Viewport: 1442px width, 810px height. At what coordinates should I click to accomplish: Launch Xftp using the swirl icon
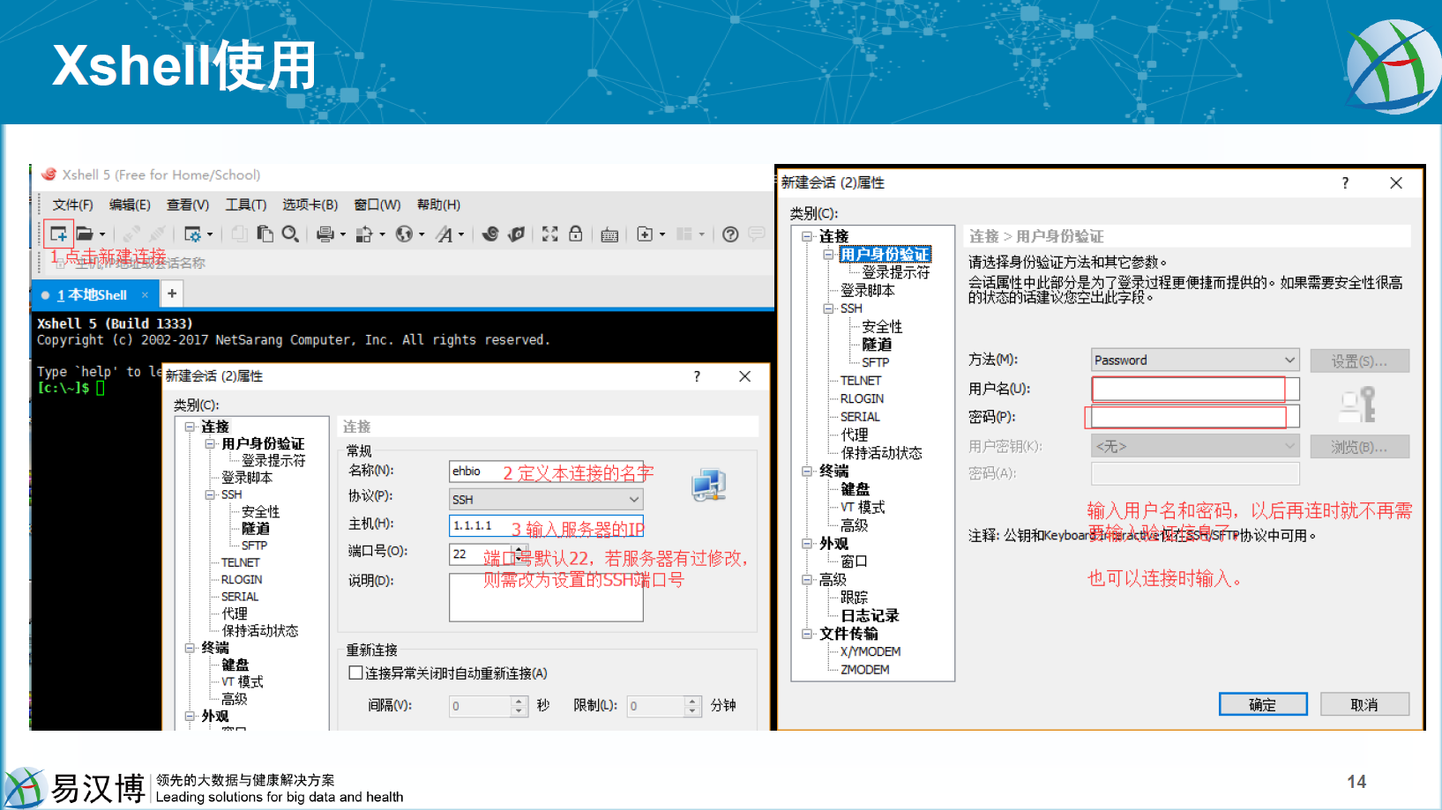tap(491, 234)
